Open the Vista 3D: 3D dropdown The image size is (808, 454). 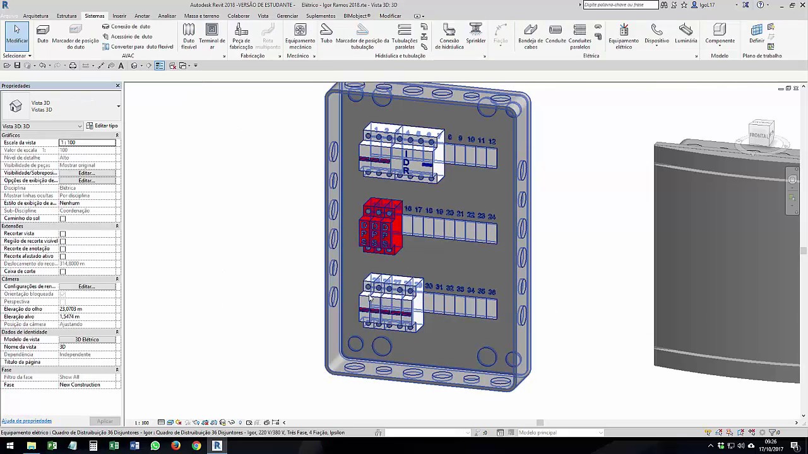42,126
